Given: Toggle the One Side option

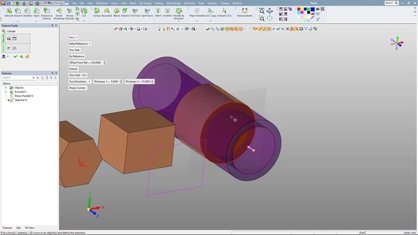Looking at the screenshot, I should tap(74, 50).
